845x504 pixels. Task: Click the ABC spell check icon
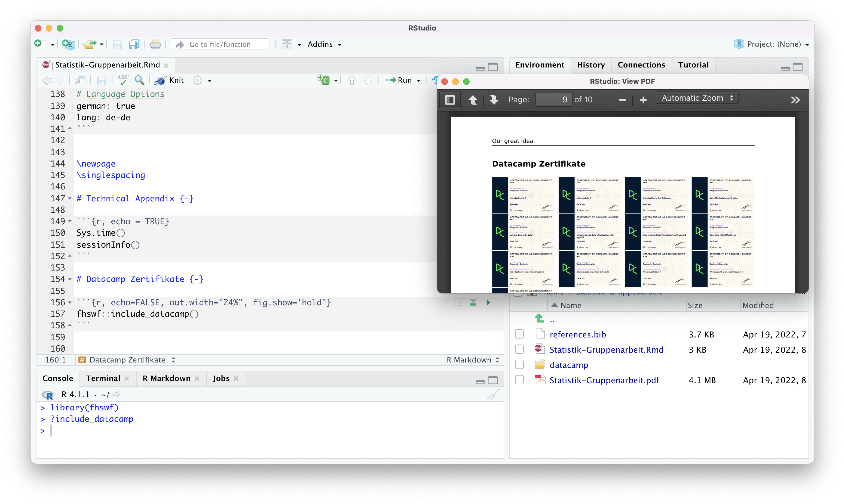[123, 80]
